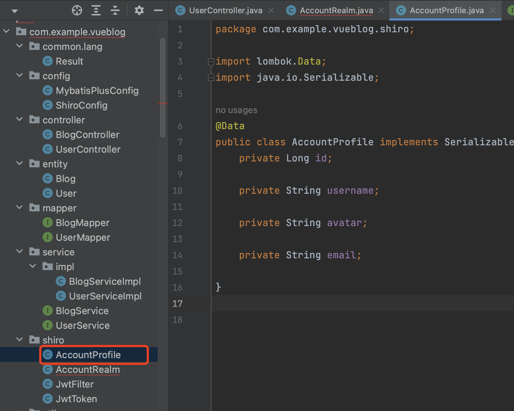This screenshot has width=514, height=411.
Task: Collapse the service package node
Action: tap(20, 252)
